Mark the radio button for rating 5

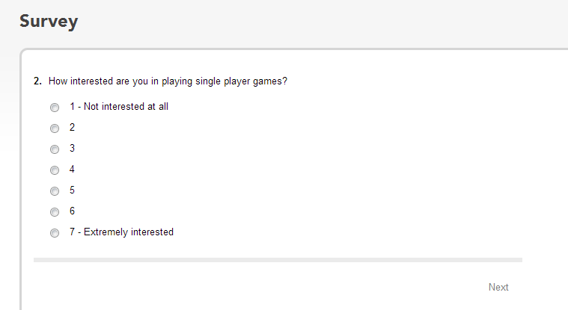pos(55,191)
